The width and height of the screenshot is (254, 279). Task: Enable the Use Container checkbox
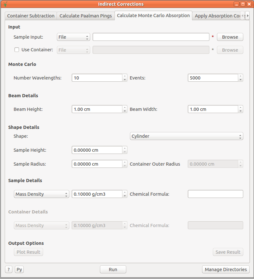[x=17, y=50]
